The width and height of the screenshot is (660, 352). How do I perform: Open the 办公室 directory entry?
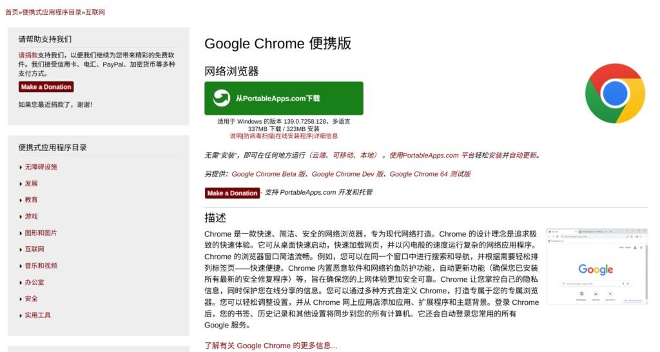[35, 282]
